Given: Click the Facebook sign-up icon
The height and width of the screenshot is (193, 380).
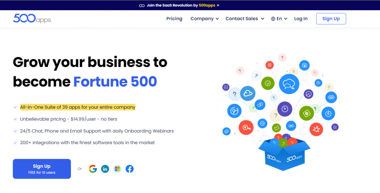Looking at the screenshot, I should 130,169.
